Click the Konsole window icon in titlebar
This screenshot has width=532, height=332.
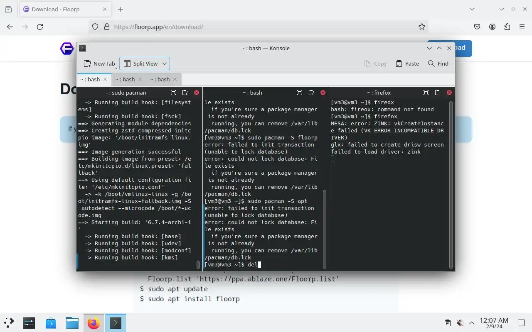point(82,48)
